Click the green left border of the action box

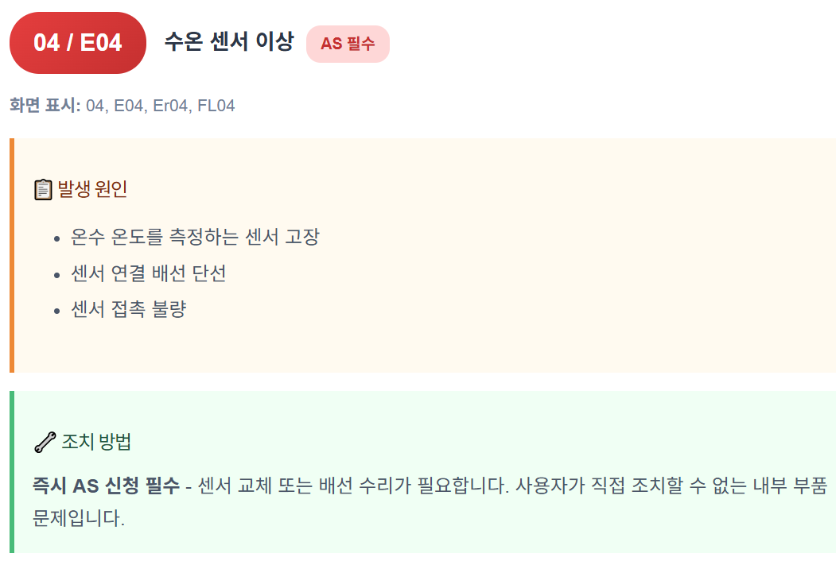pyautogui.click(x=12, y=472)
